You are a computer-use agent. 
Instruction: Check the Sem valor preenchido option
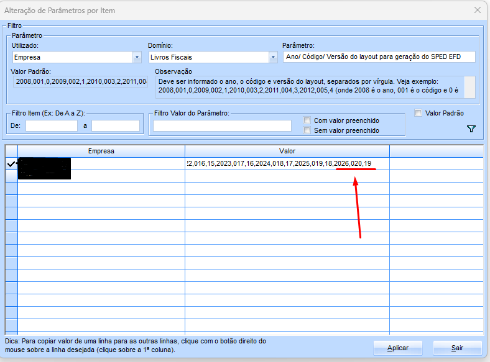(x=307, y=130)
